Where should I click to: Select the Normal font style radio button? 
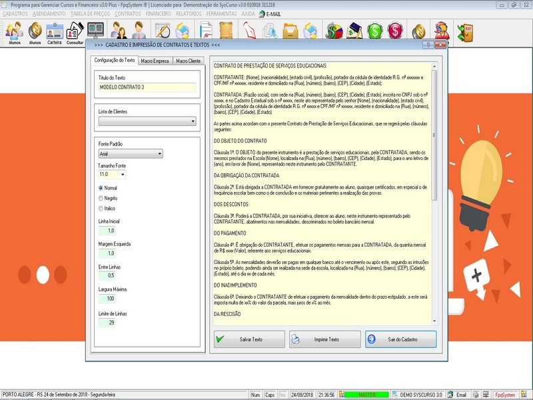point(101,188)
